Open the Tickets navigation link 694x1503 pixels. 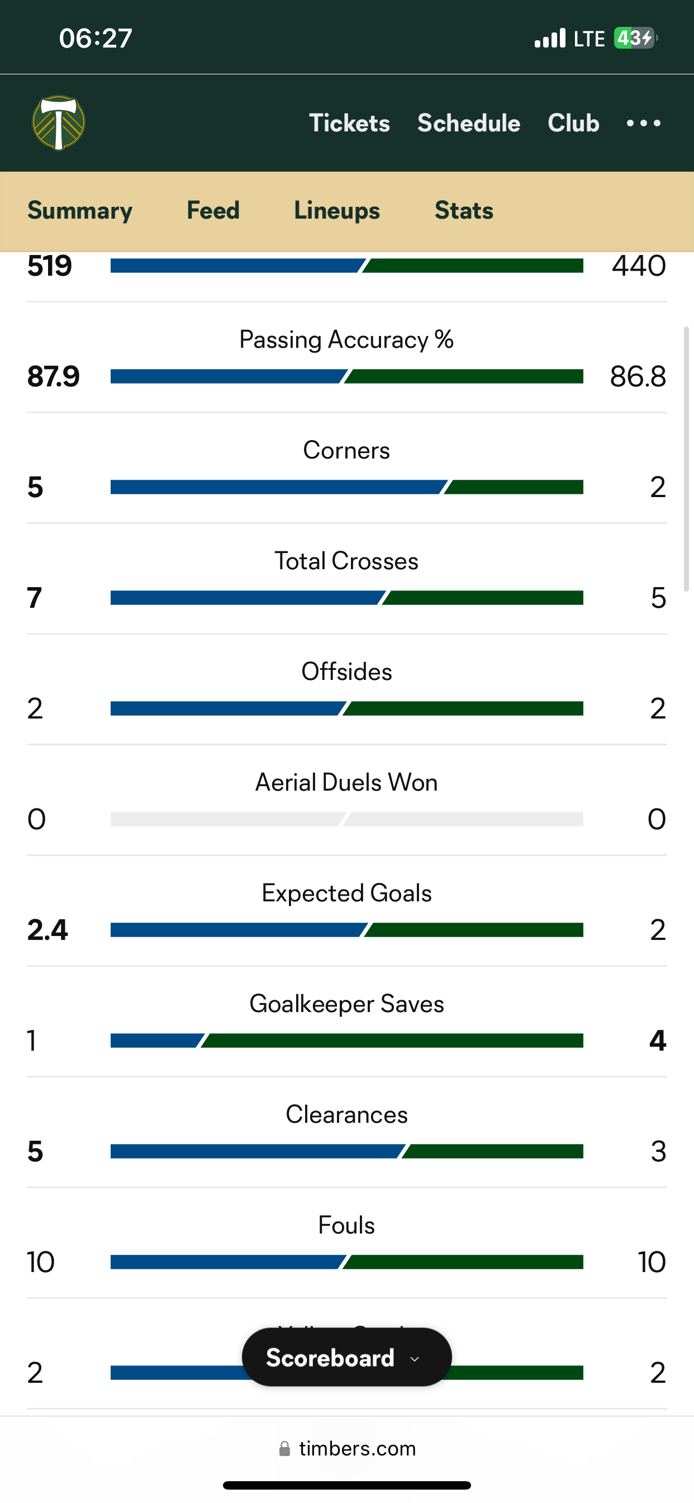click(x=349, y=123)
